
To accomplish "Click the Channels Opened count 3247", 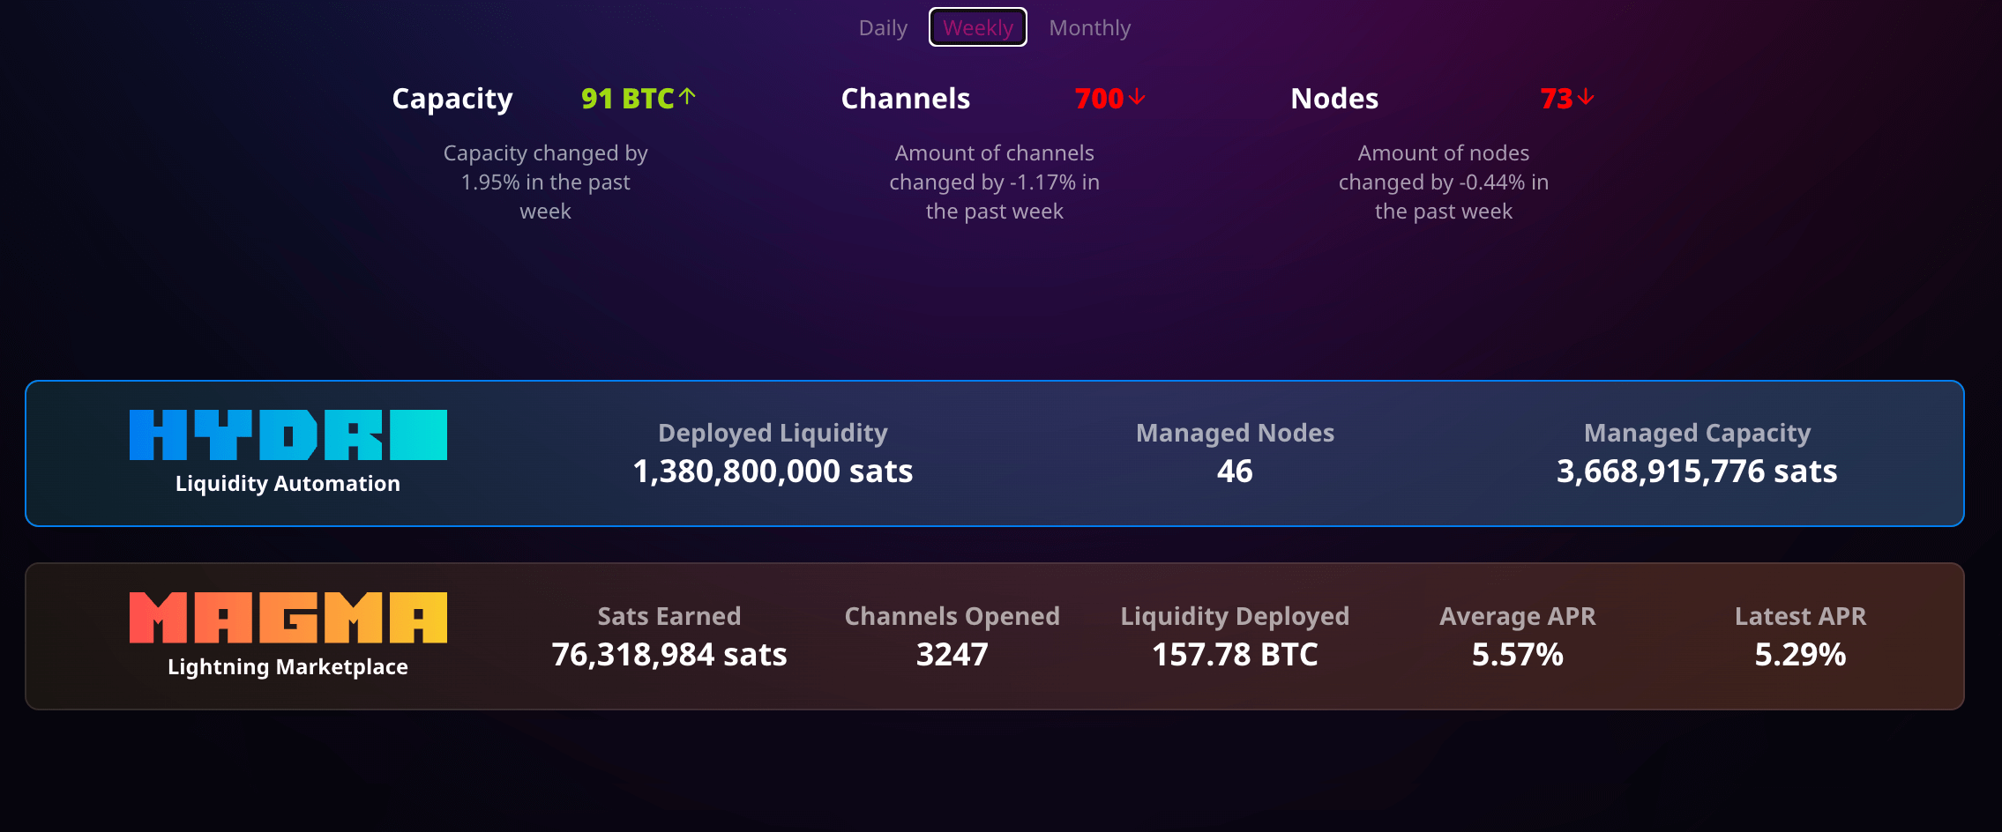I will tap(952, 655).
